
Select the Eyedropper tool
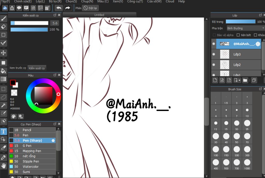[x=4, y=158]
